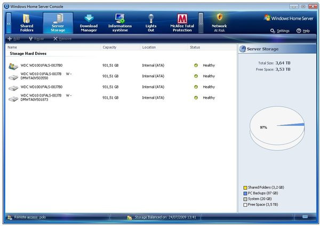Click Internal (ATA) location of DMWTA0V503550 drive
The image size is (320, 226).
tap(153, 76)
